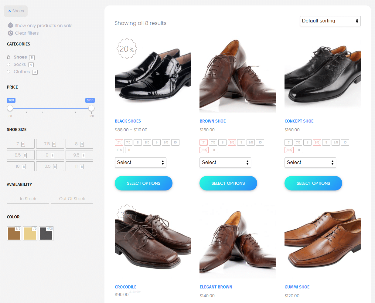Select the Socks category radio button
This screenshot has width=375, height=303.
8,64
